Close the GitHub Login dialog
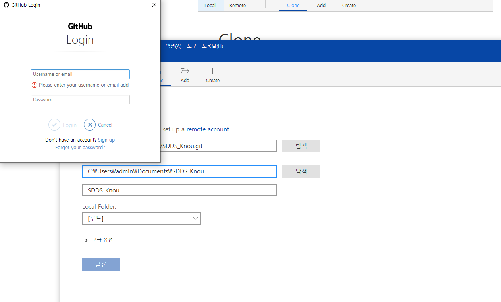501x302 pixels. pos(154,5)
